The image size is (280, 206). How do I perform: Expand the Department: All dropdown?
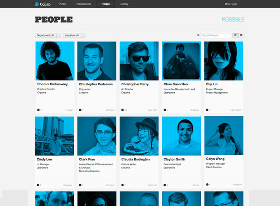pyautogui.click(x=48, y=35)
